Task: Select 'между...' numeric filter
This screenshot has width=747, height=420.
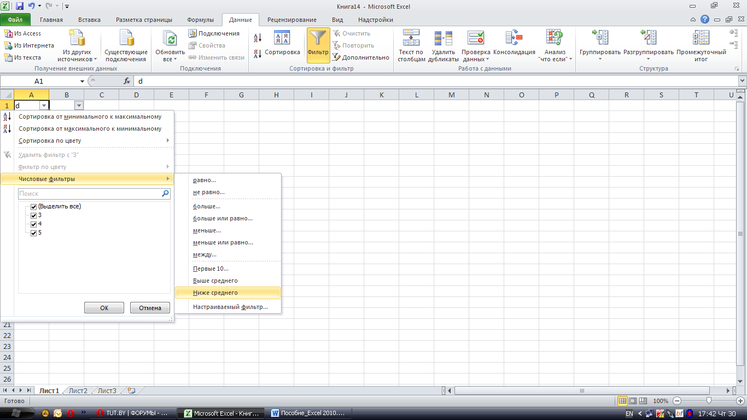Action: (227, 254)
